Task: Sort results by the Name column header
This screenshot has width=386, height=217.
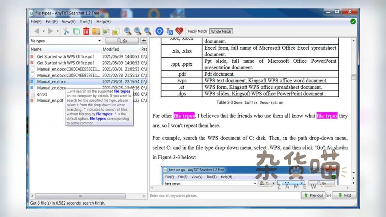Action: pos(65,49)
